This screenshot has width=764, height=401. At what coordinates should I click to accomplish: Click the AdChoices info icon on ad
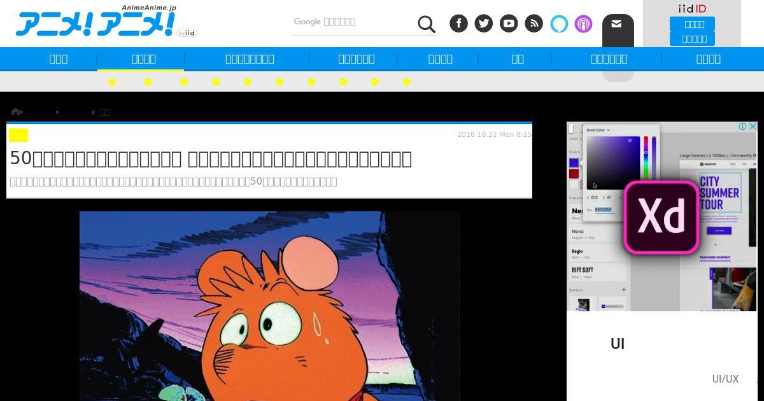point(742,127)
